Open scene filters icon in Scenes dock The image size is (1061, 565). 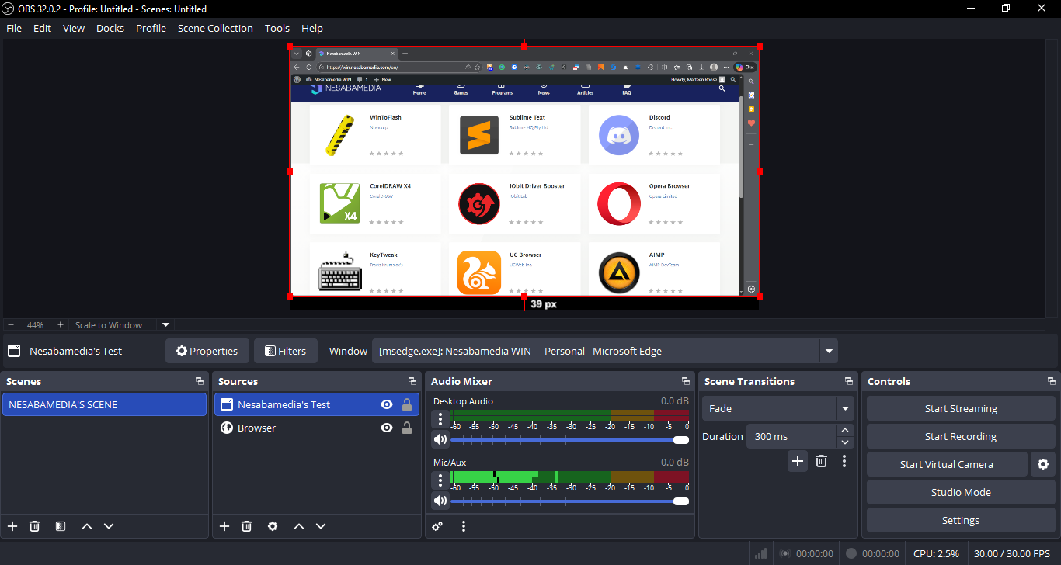click(61, 526)
